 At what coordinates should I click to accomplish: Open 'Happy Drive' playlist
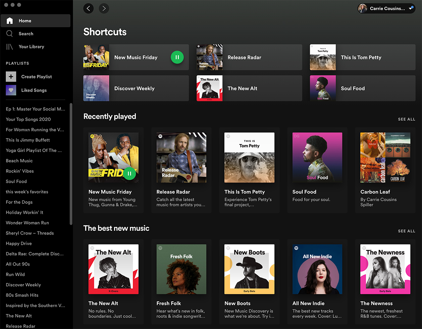(x=19, y=244)
